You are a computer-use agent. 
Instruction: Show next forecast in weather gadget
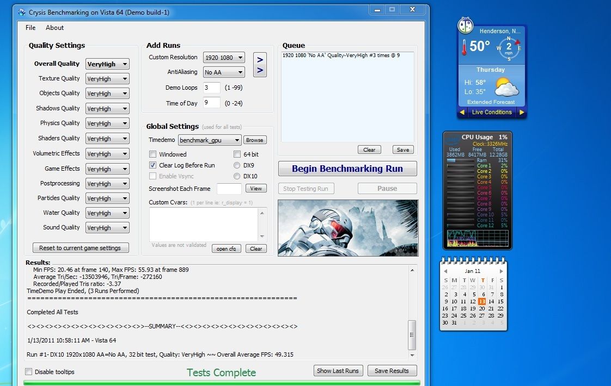click(x=522, y=112)
